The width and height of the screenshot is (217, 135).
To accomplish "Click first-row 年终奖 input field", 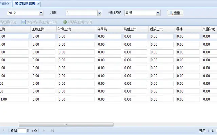I will point(109,36).
